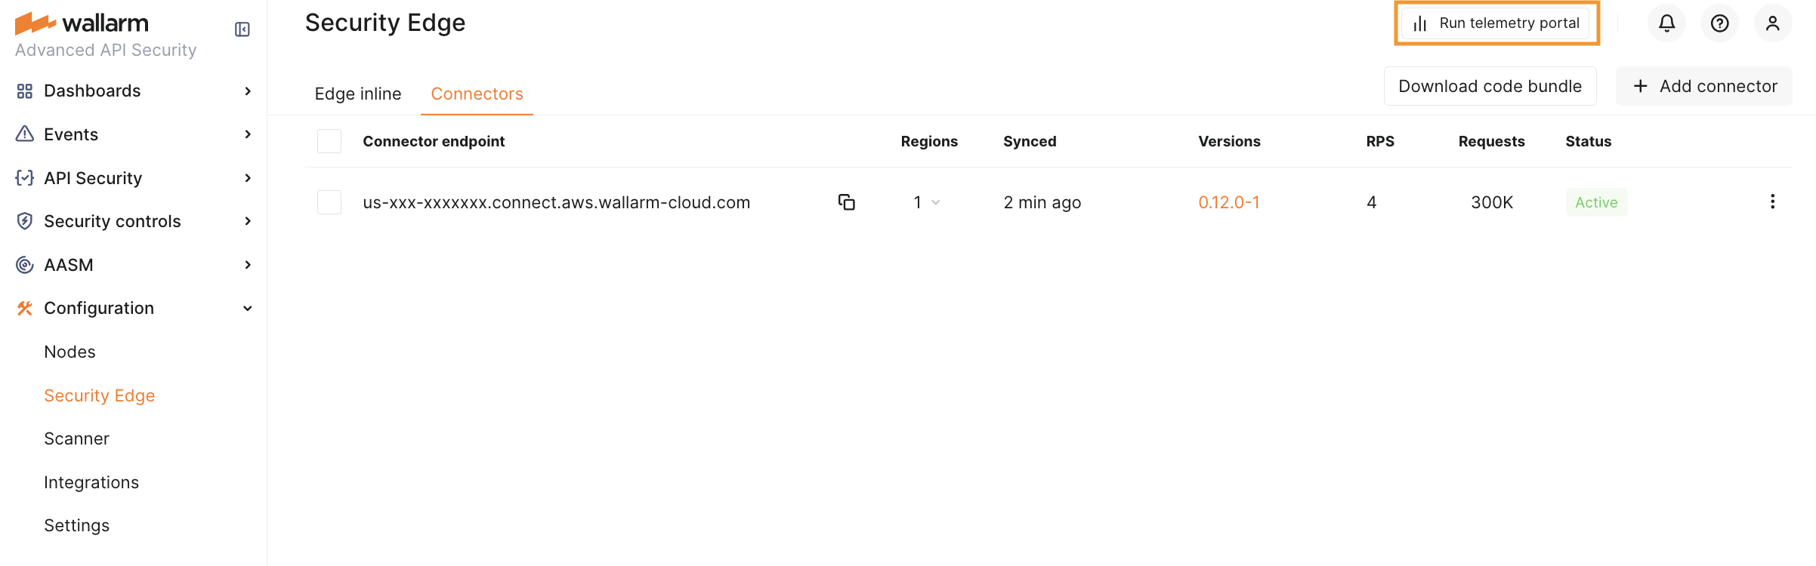Select all connectors with header checkbox

(x=329, y=141)
